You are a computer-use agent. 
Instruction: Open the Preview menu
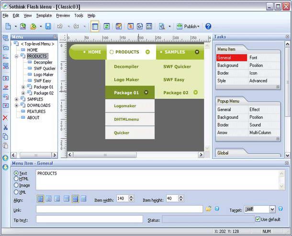(63, 15)
